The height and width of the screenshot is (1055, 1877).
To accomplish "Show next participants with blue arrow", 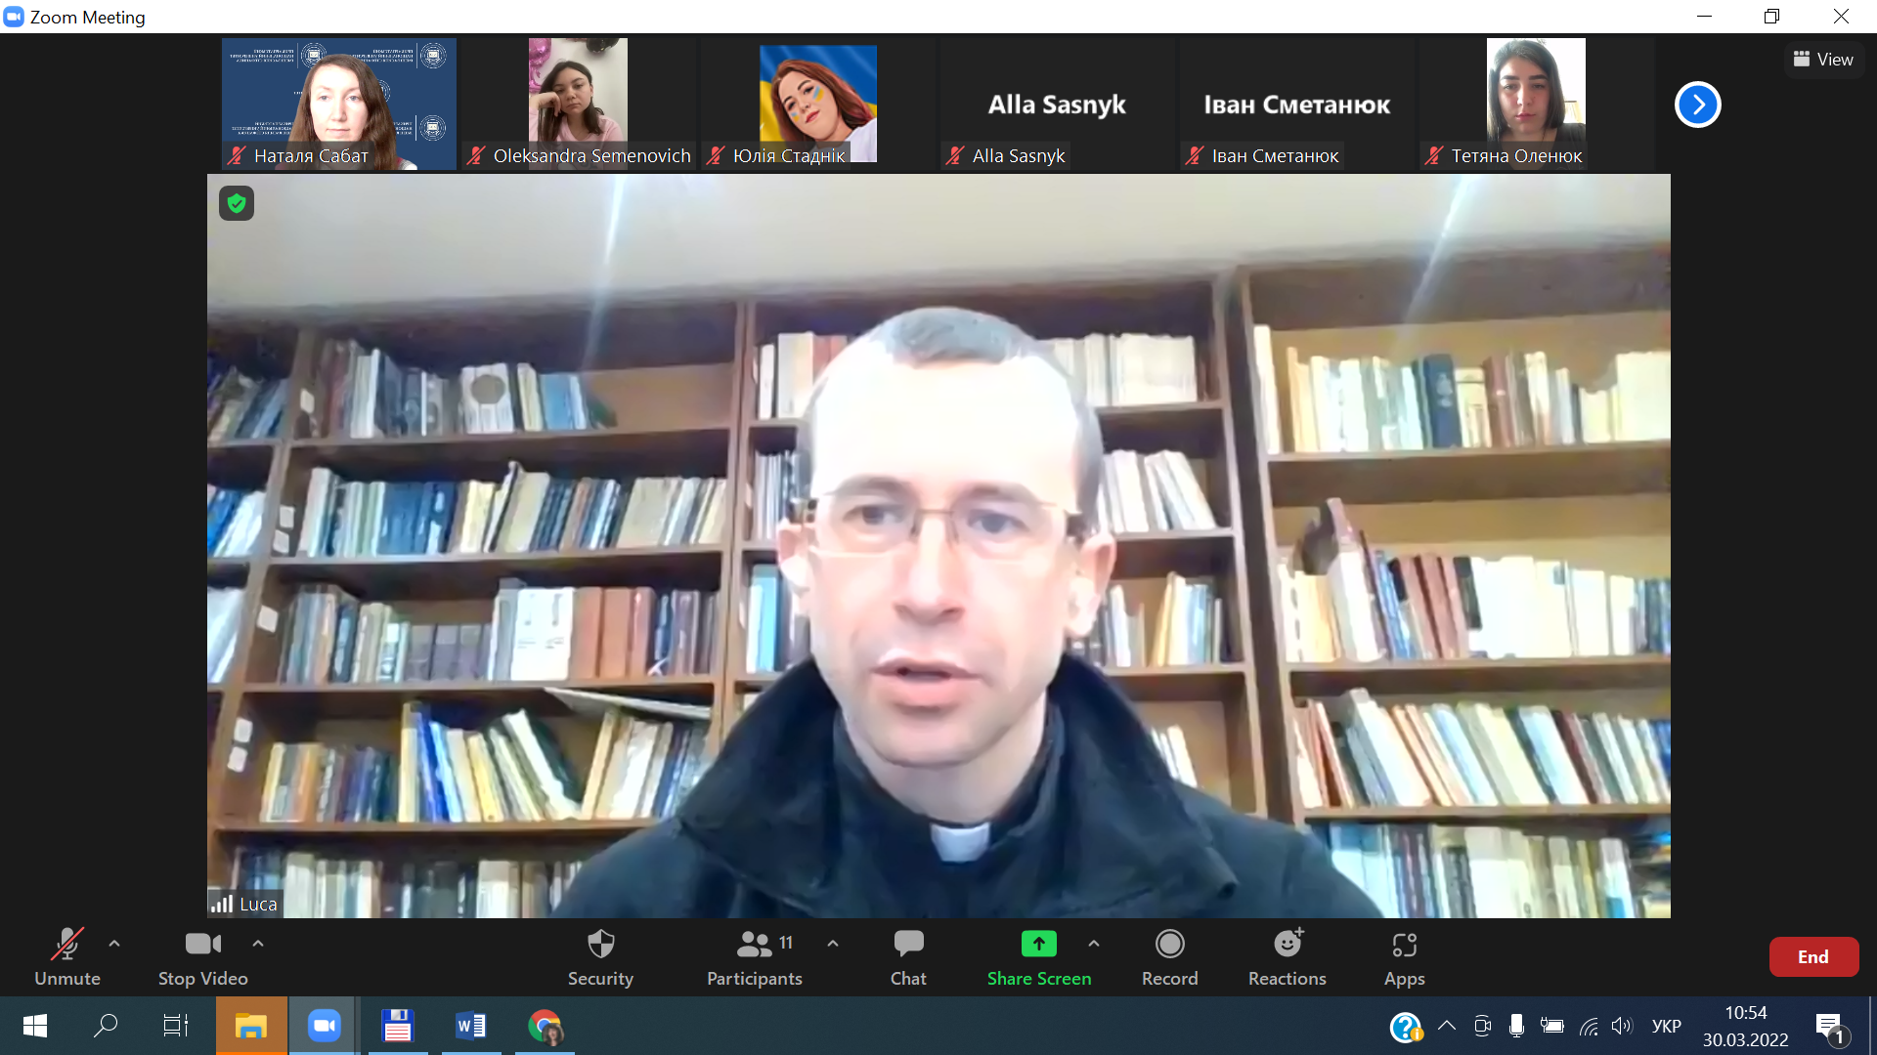I will point(1697,105).
